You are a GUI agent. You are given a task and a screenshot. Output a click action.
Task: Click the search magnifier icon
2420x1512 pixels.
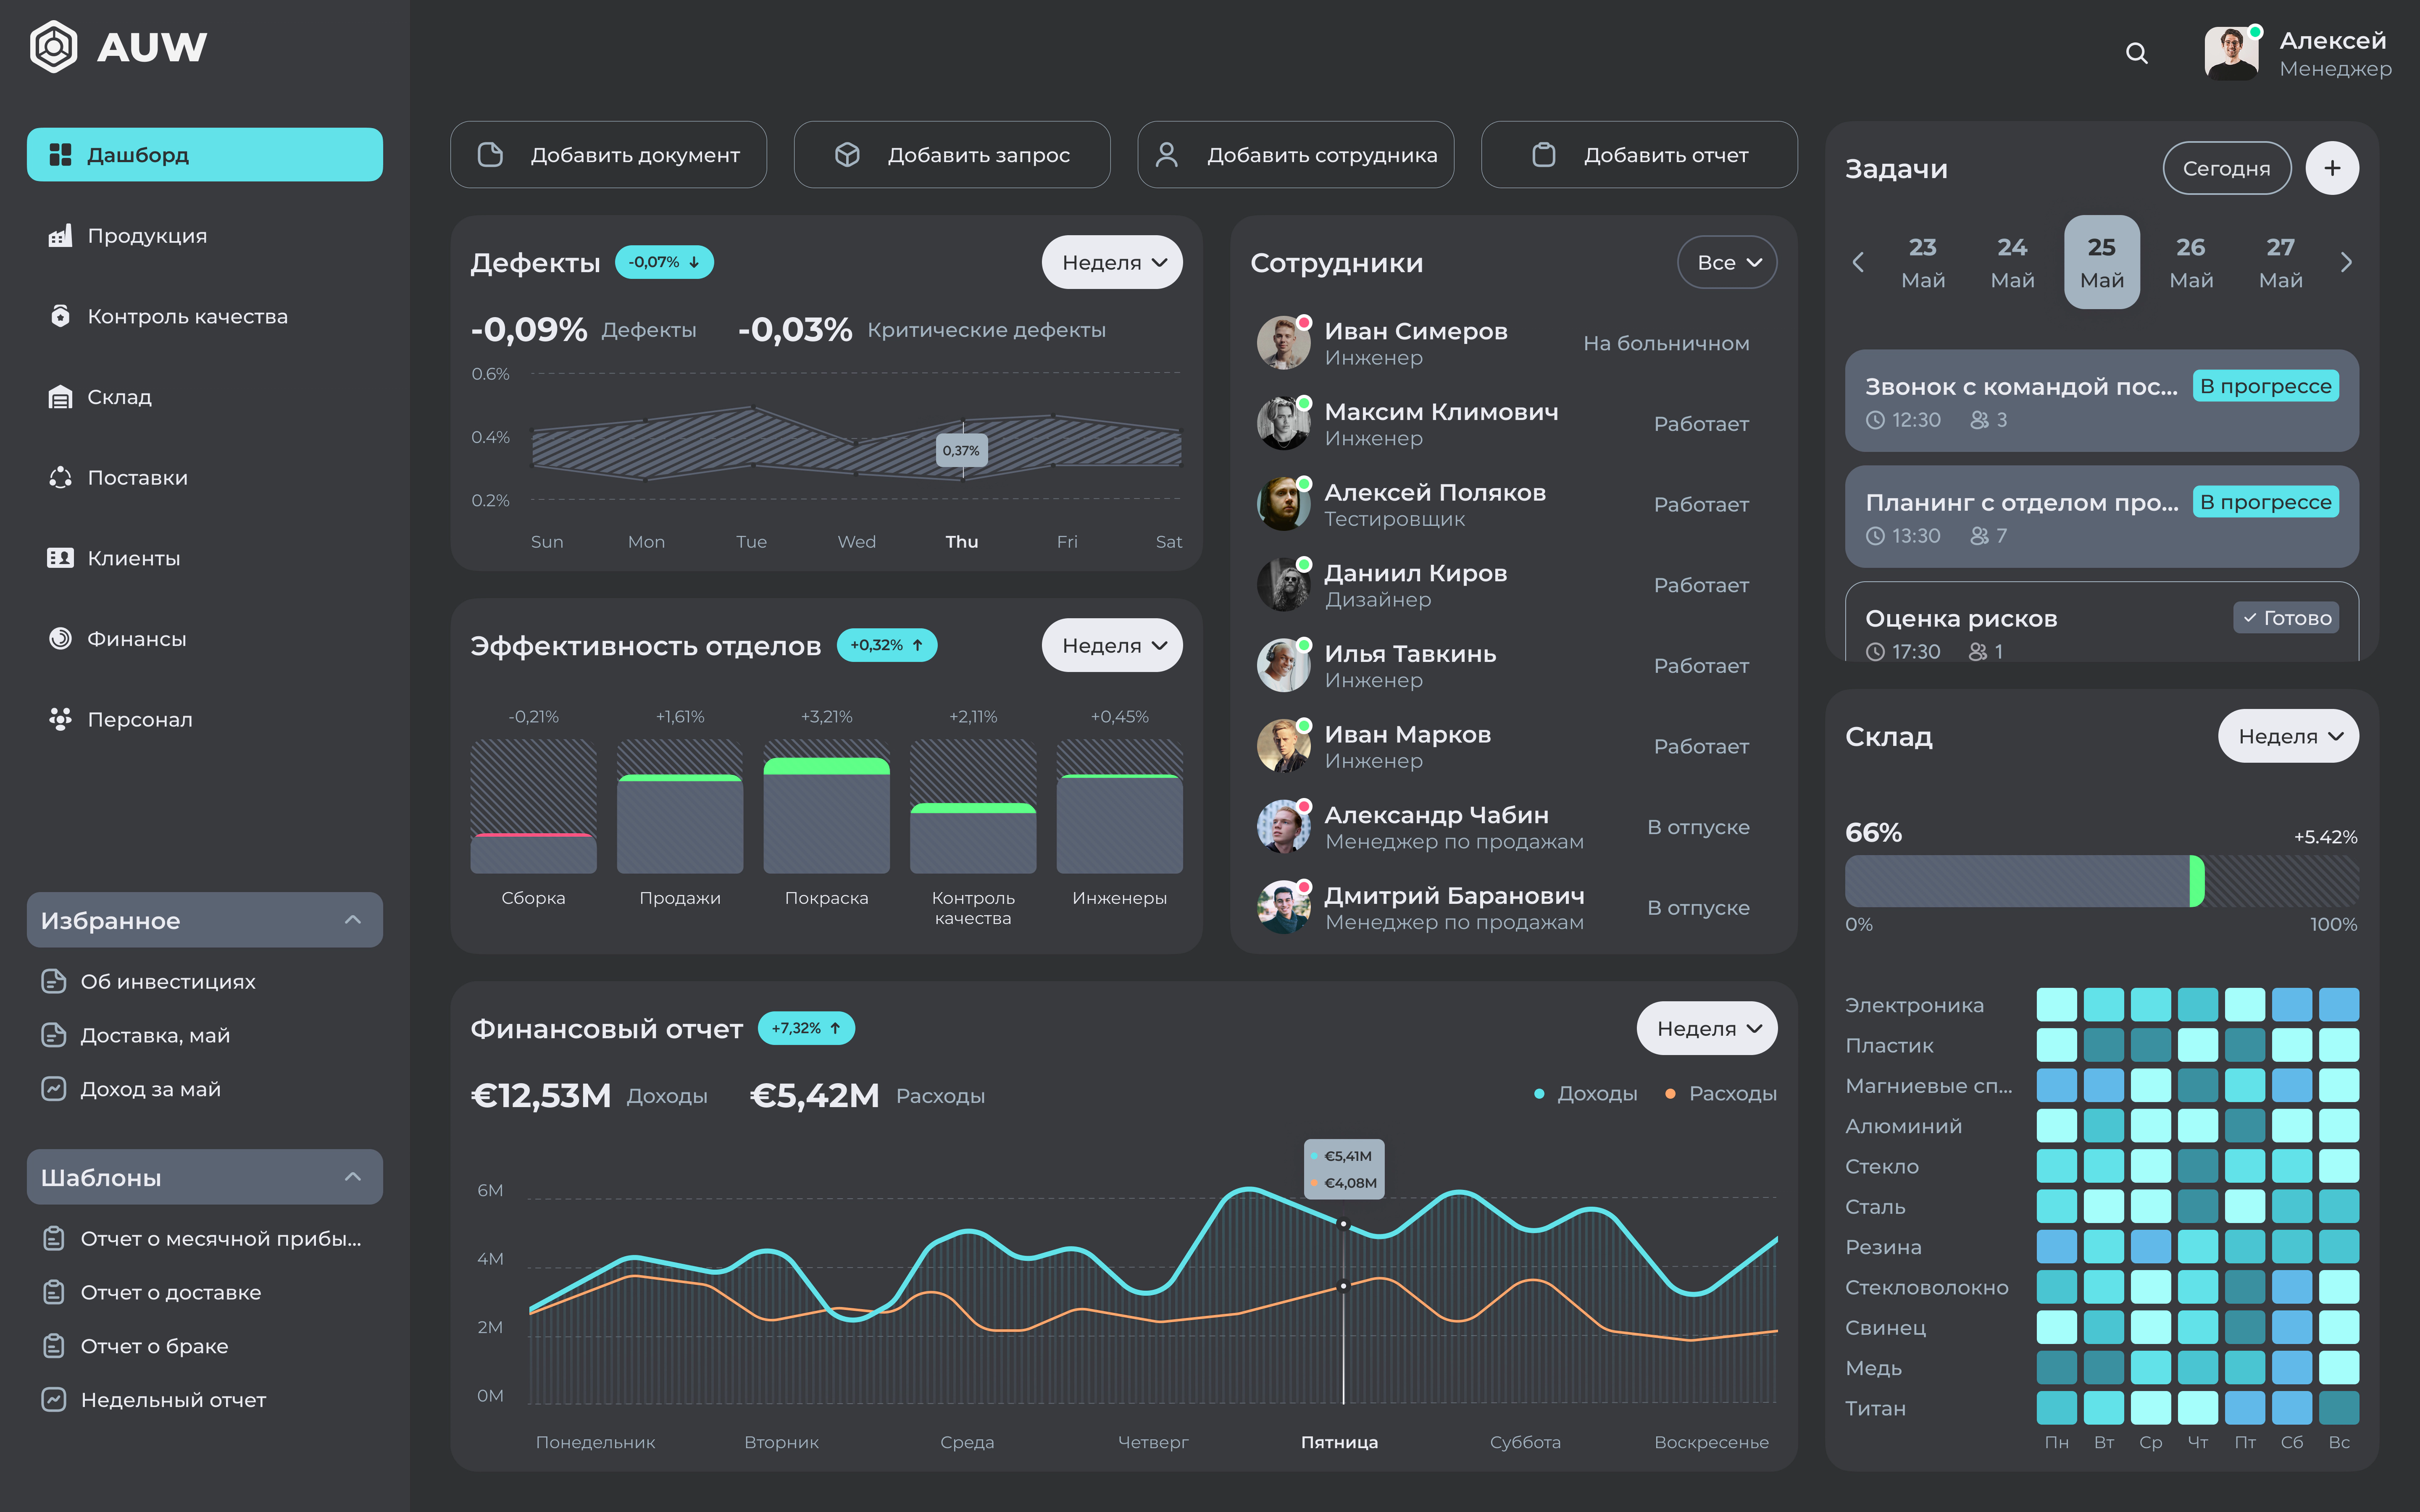coord(2136,53)
